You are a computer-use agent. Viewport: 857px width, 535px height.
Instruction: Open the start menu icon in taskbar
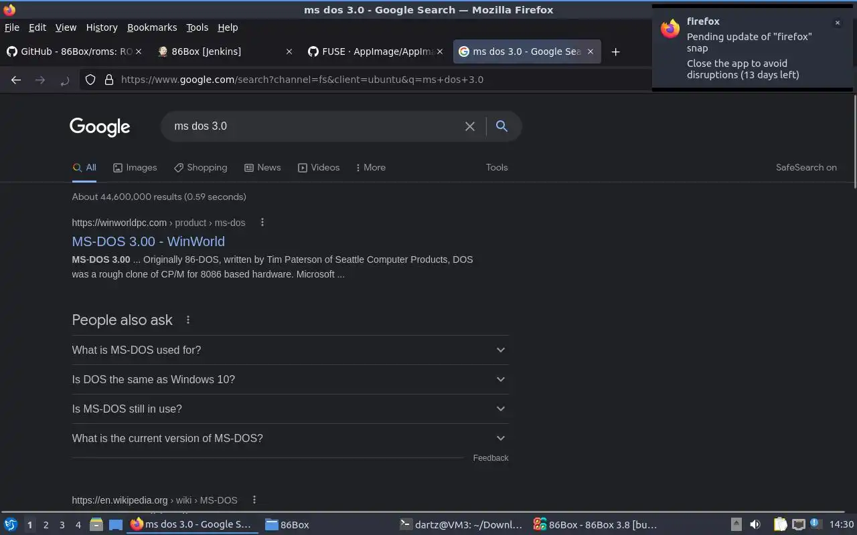click(11, 524)
